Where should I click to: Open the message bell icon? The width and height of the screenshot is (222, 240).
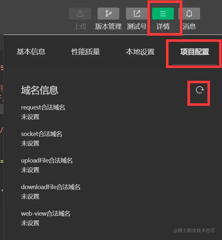(189, 13)
